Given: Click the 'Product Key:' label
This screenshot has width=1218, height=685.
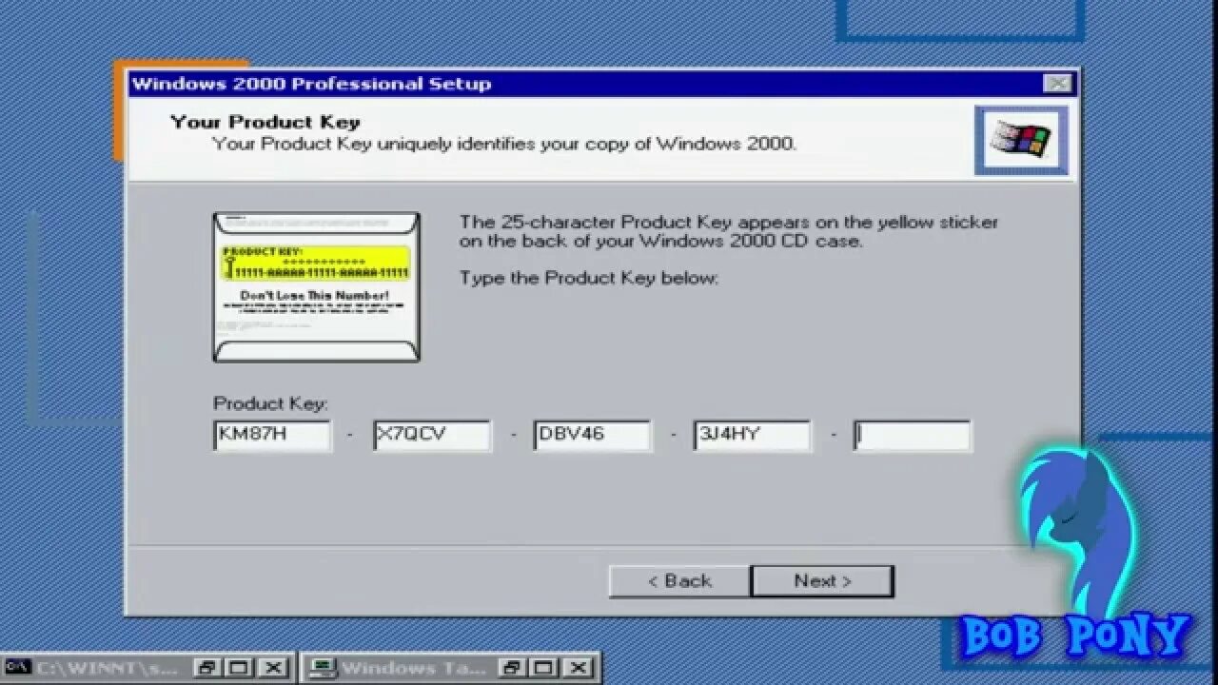Looking at the screenshot, I should coord(270,404).
